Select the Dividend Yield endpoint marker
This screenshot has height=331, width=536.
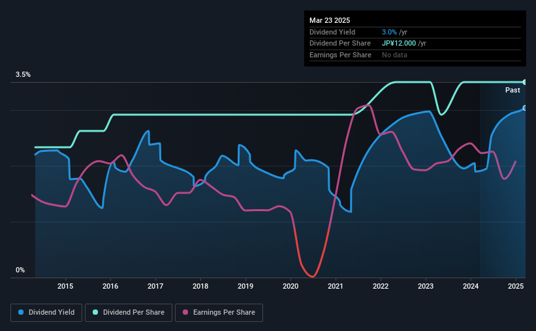[x=525, y=108]
